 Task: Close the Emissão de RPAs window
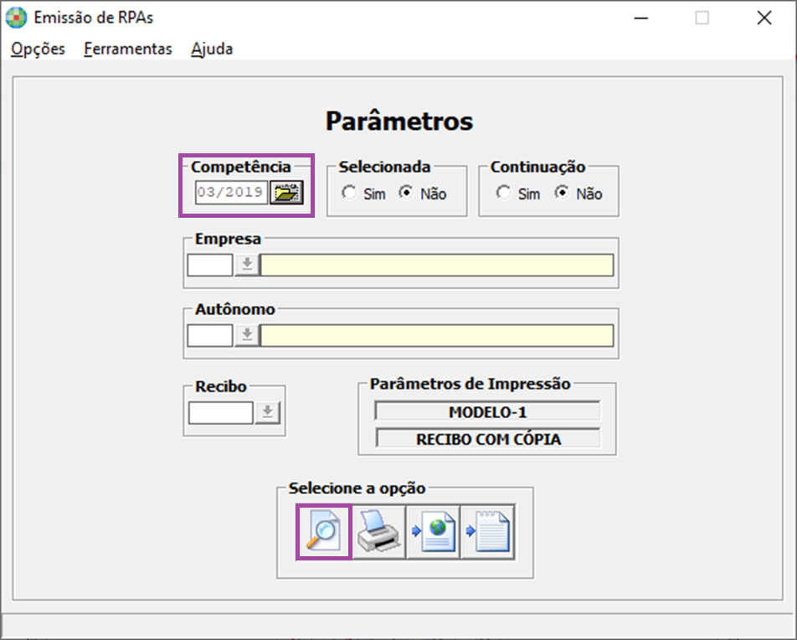click(x=764, y=18)
